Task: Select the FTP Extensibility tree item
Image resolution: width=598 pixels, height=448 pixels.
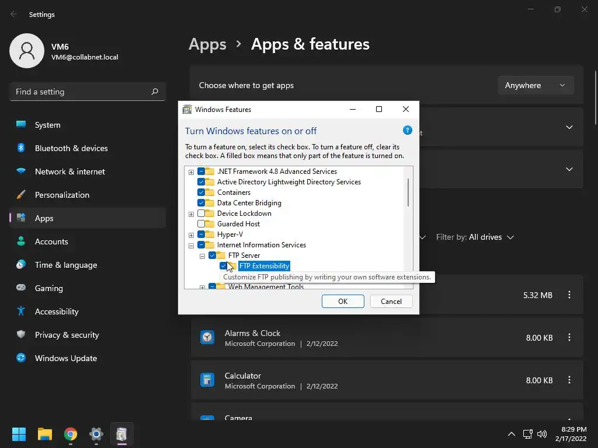Action: [x=264, y=265]
